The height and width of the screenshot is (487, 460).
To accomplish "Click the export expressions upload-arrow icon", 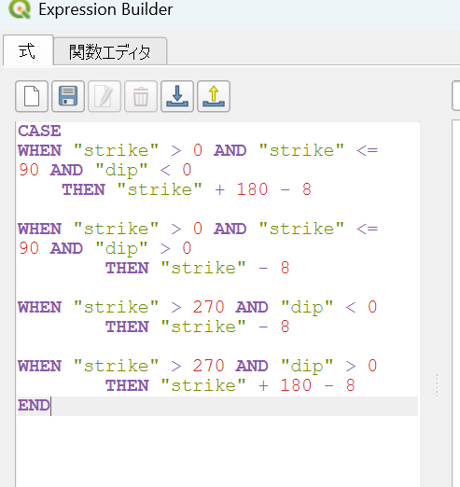I will (x=214, y=96).
